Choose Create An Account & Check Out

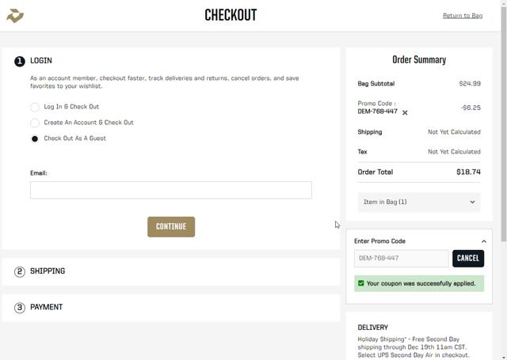click(35, 123)
